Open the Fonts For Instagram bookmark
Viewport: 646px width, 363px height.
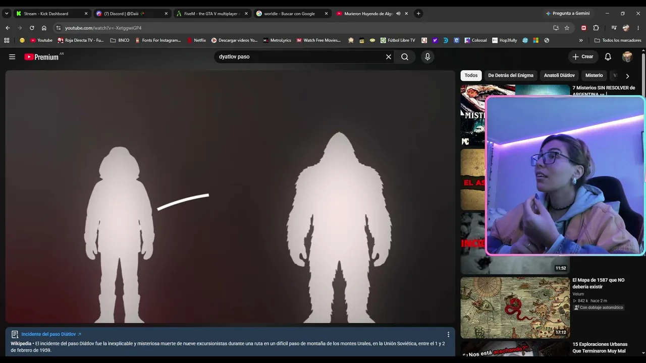(157, 40)
